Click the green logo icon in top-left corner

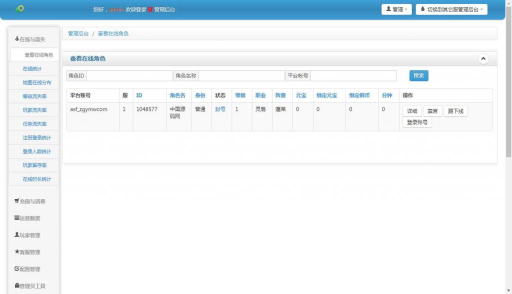[19, 8]
